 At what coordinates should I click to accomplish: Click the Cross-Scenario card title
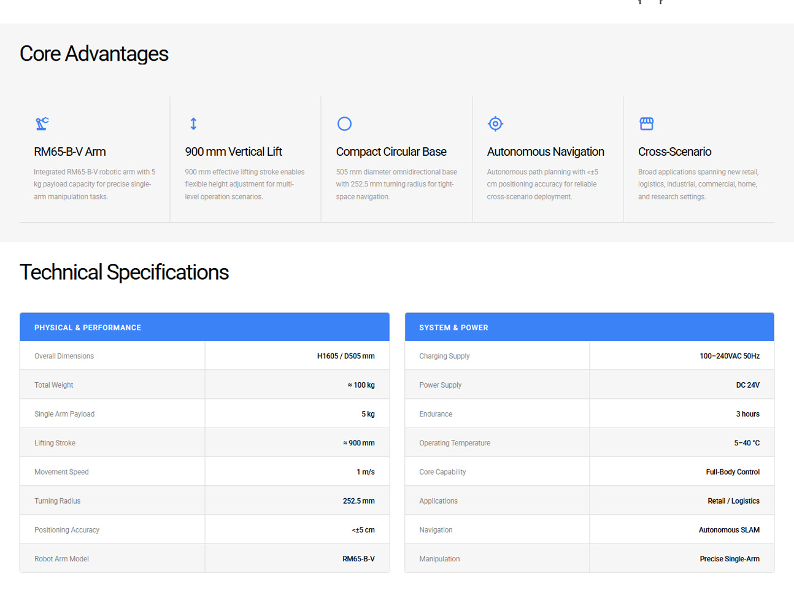pyautogui.click(x=674, y=152)
